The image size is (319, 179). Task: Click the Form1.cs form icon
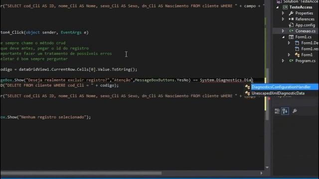(x=291, y=37)
